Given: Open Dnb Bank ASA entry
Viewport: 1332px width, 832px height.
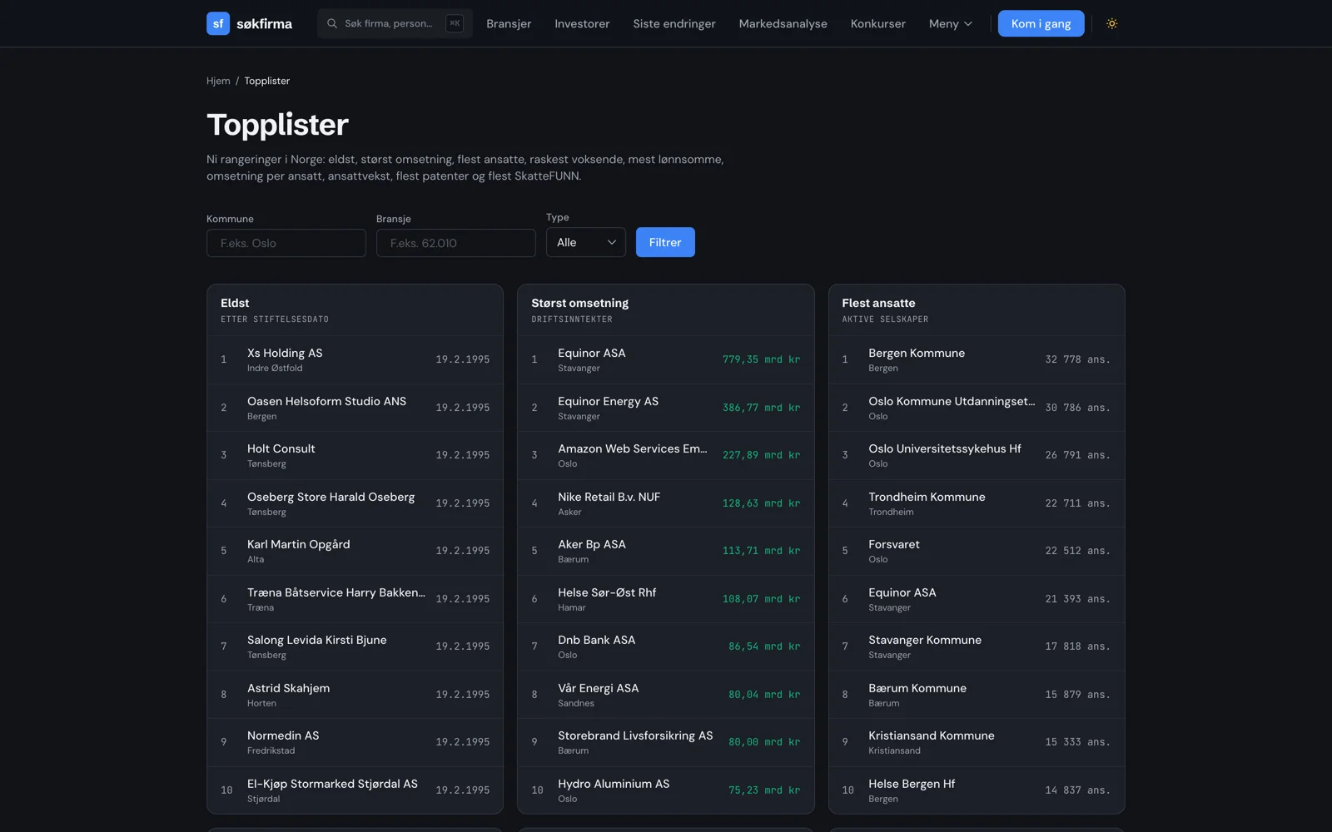Looking at the screenshot, I should (666, 646).
